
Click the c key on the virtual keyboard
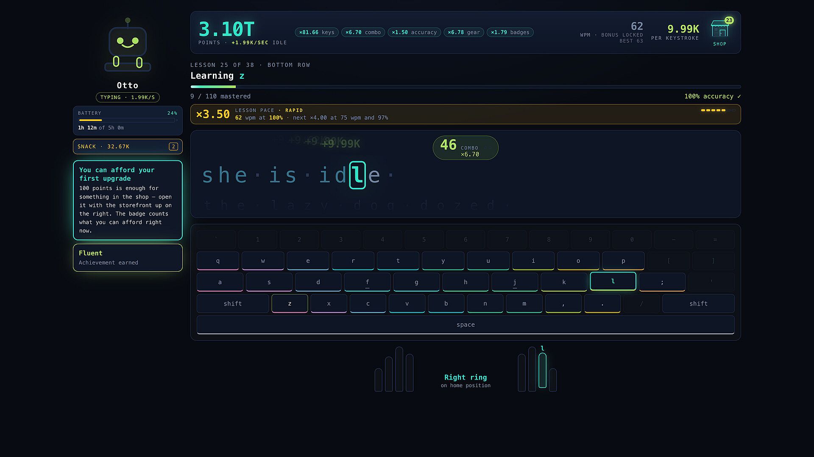[x=368, y=303]
